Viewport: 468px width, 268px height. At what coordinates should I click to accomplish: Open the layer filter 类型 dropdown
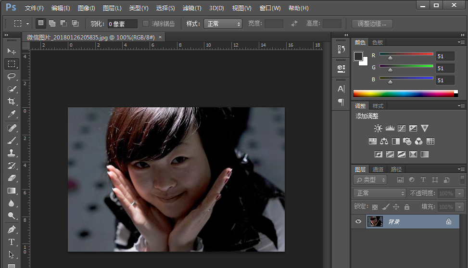(370, 179)
